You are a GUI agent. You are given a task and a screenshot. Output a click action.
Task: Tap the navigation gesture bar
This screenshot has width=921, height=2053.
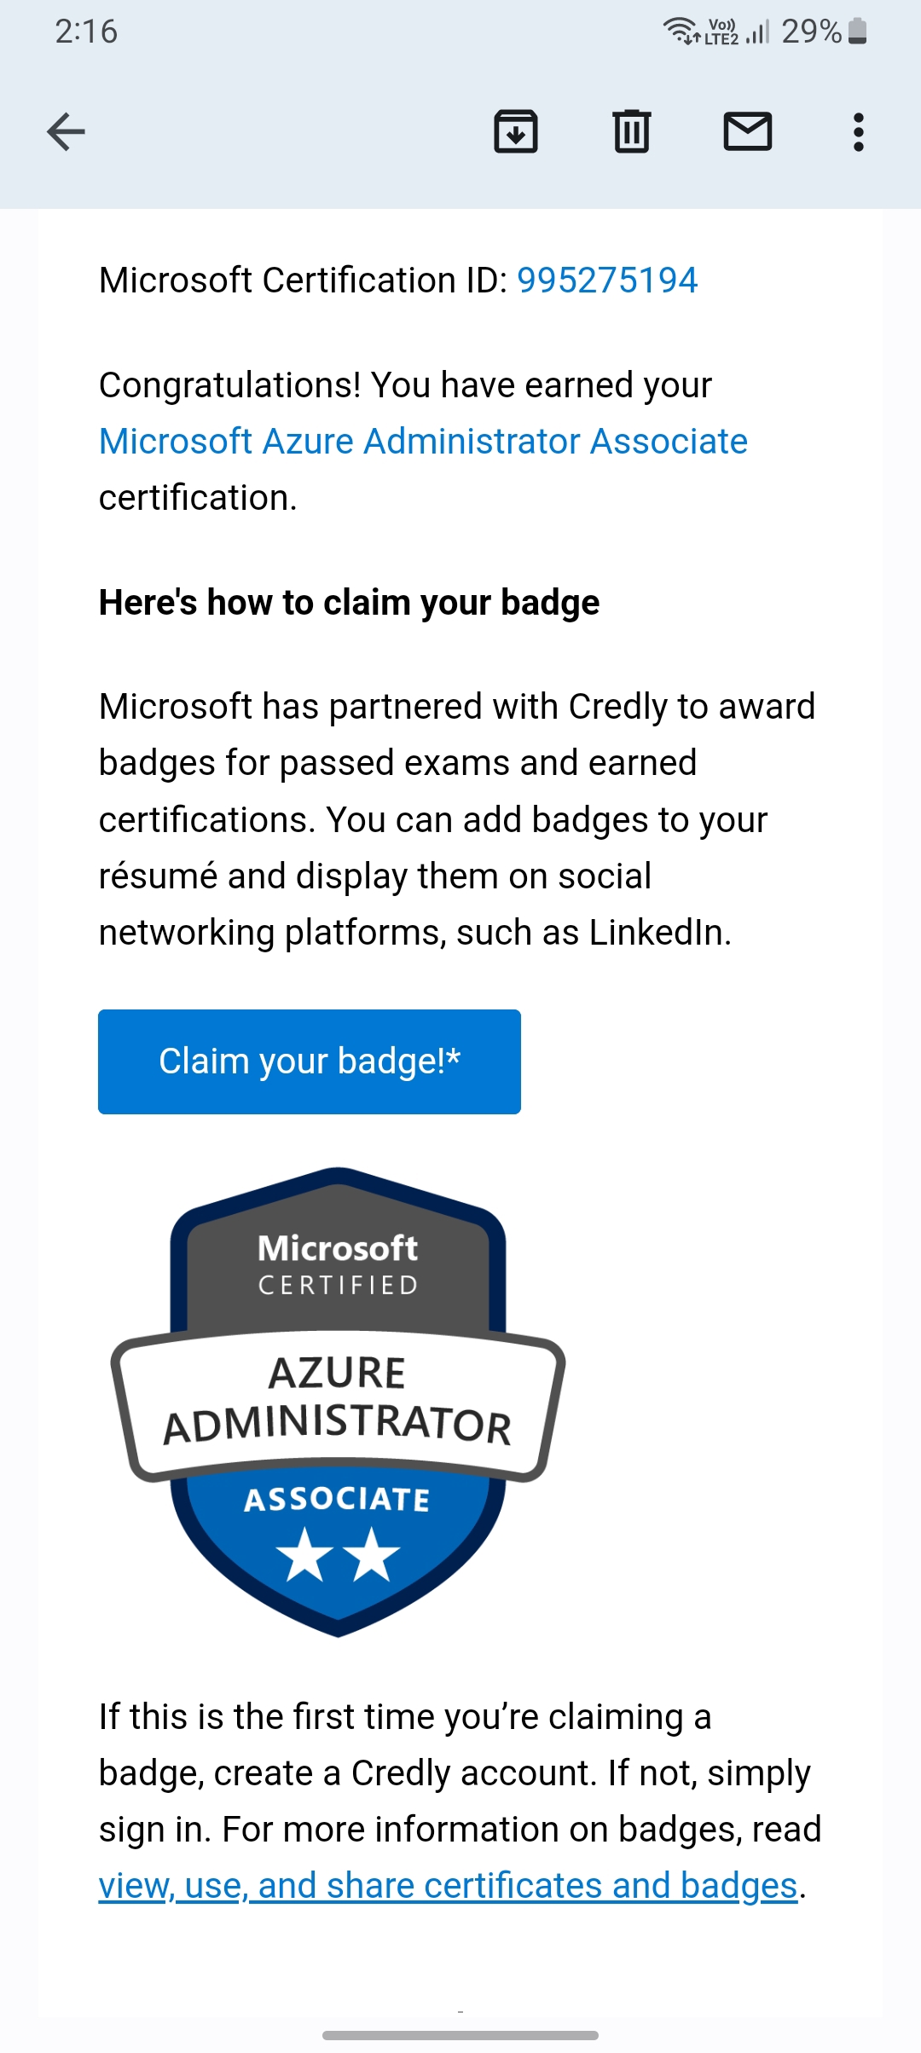tap(460, 2036)
